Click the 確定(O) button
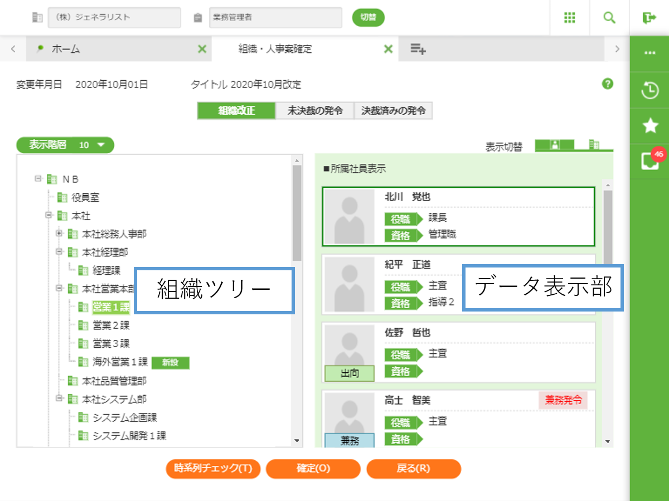Image resolution: width=669 pixels, height=501 pixels. click(313, 469)
